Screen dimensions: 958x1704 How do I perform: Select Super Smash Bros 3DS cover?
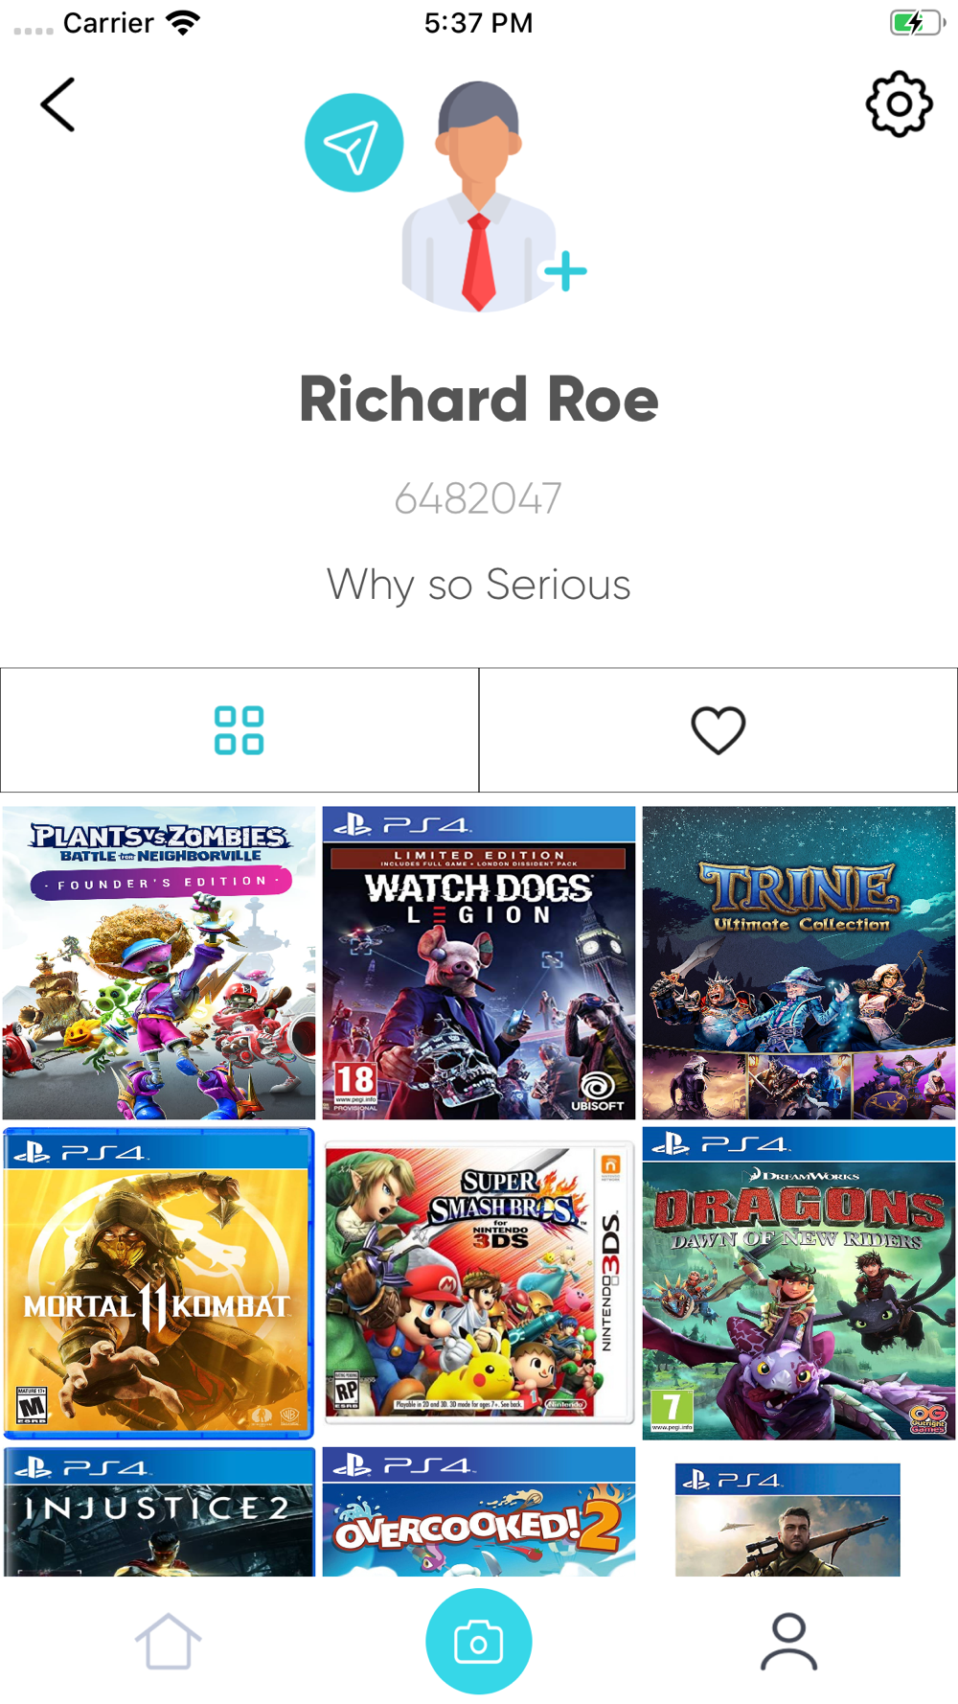point(479,1283)
